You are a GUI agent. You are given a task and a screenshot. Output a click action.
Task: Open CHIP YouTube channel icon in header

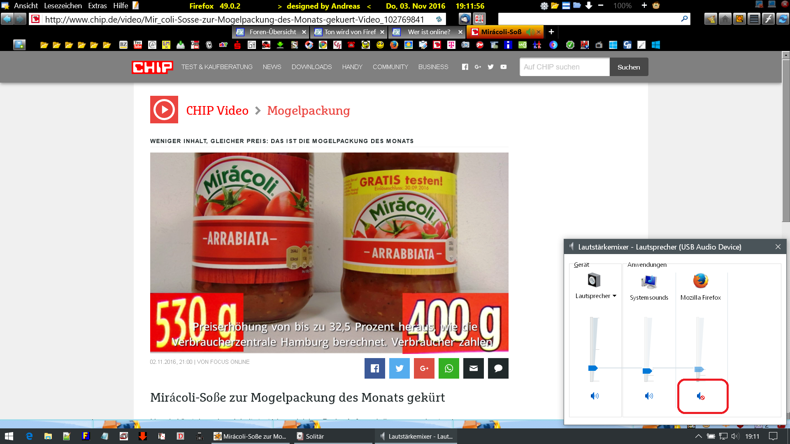pyautogui.click(x=503, y=67)
